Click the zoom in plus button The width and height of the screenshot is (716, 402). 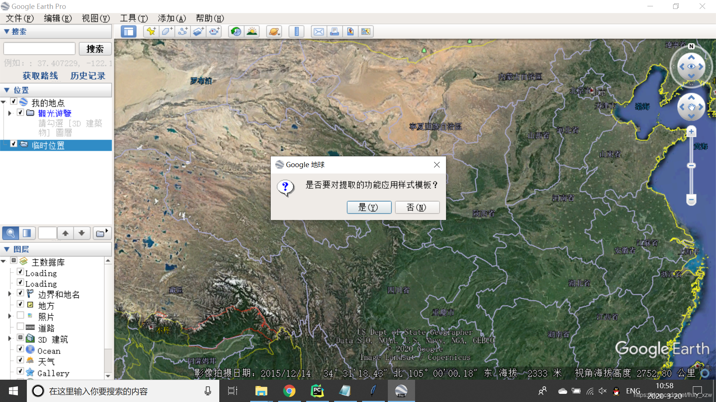(x=691, y=132)
